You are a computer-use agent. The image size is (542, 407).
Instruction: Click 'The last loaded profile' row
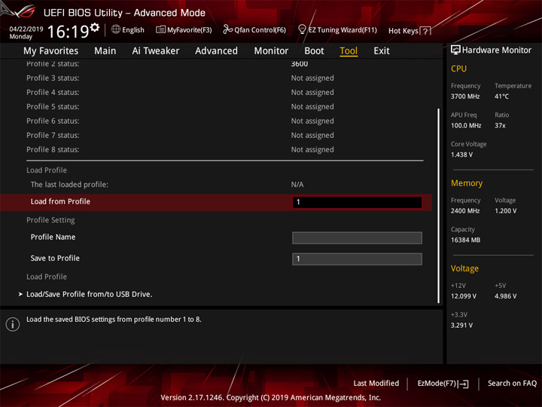224,185
